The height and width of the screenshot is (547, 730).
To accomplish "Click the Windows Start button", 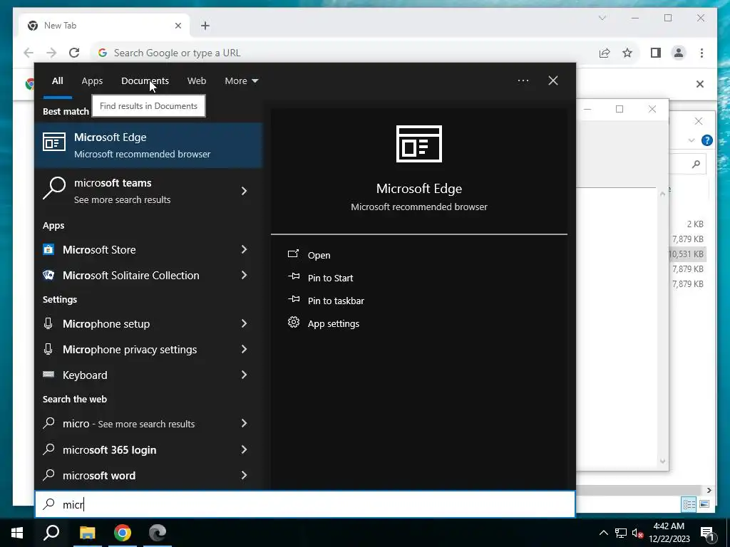I will (x=17, y=533).
